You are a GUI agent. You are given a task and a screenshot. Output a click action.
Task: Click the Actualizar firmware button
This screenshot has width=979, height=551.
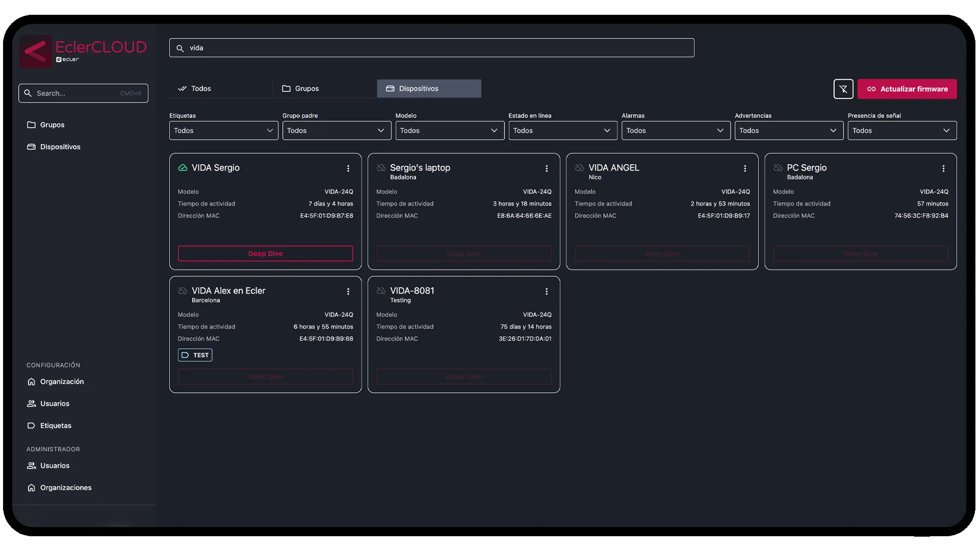[x=907, y=89]
